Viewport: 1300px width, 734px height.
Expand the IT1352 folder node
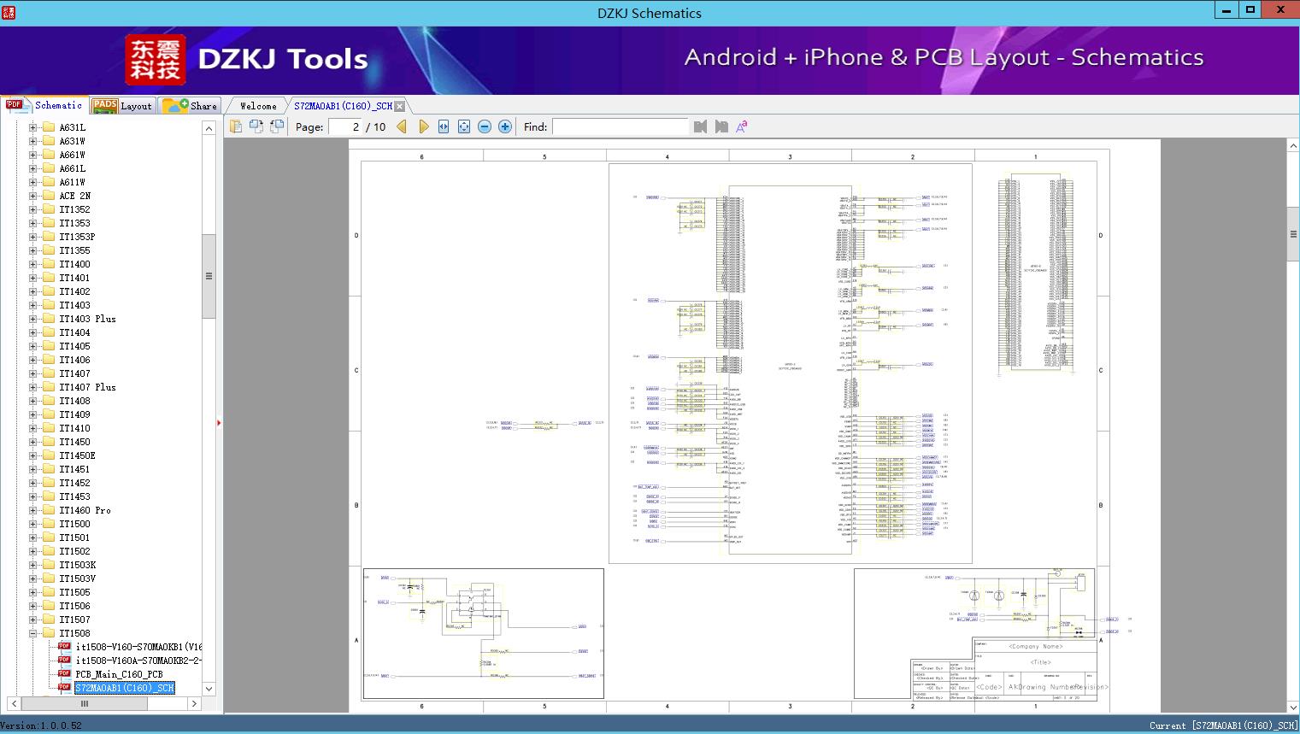(32, 209)
